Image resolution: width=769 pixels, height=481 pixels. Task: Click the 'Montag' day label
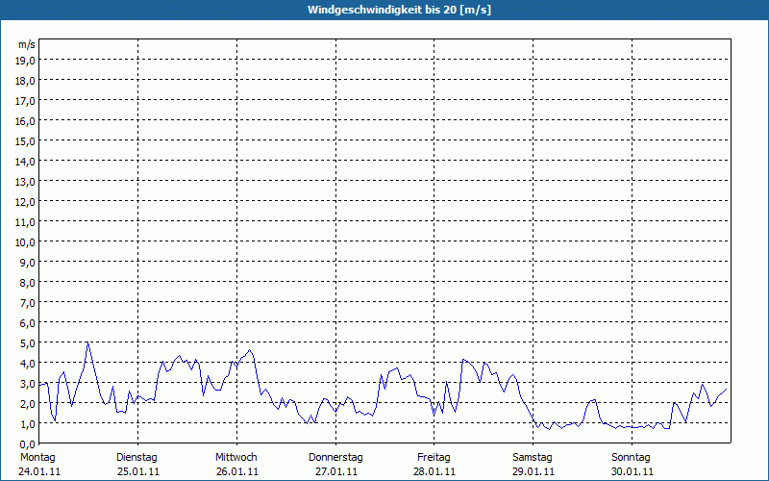tap(37, 458)
